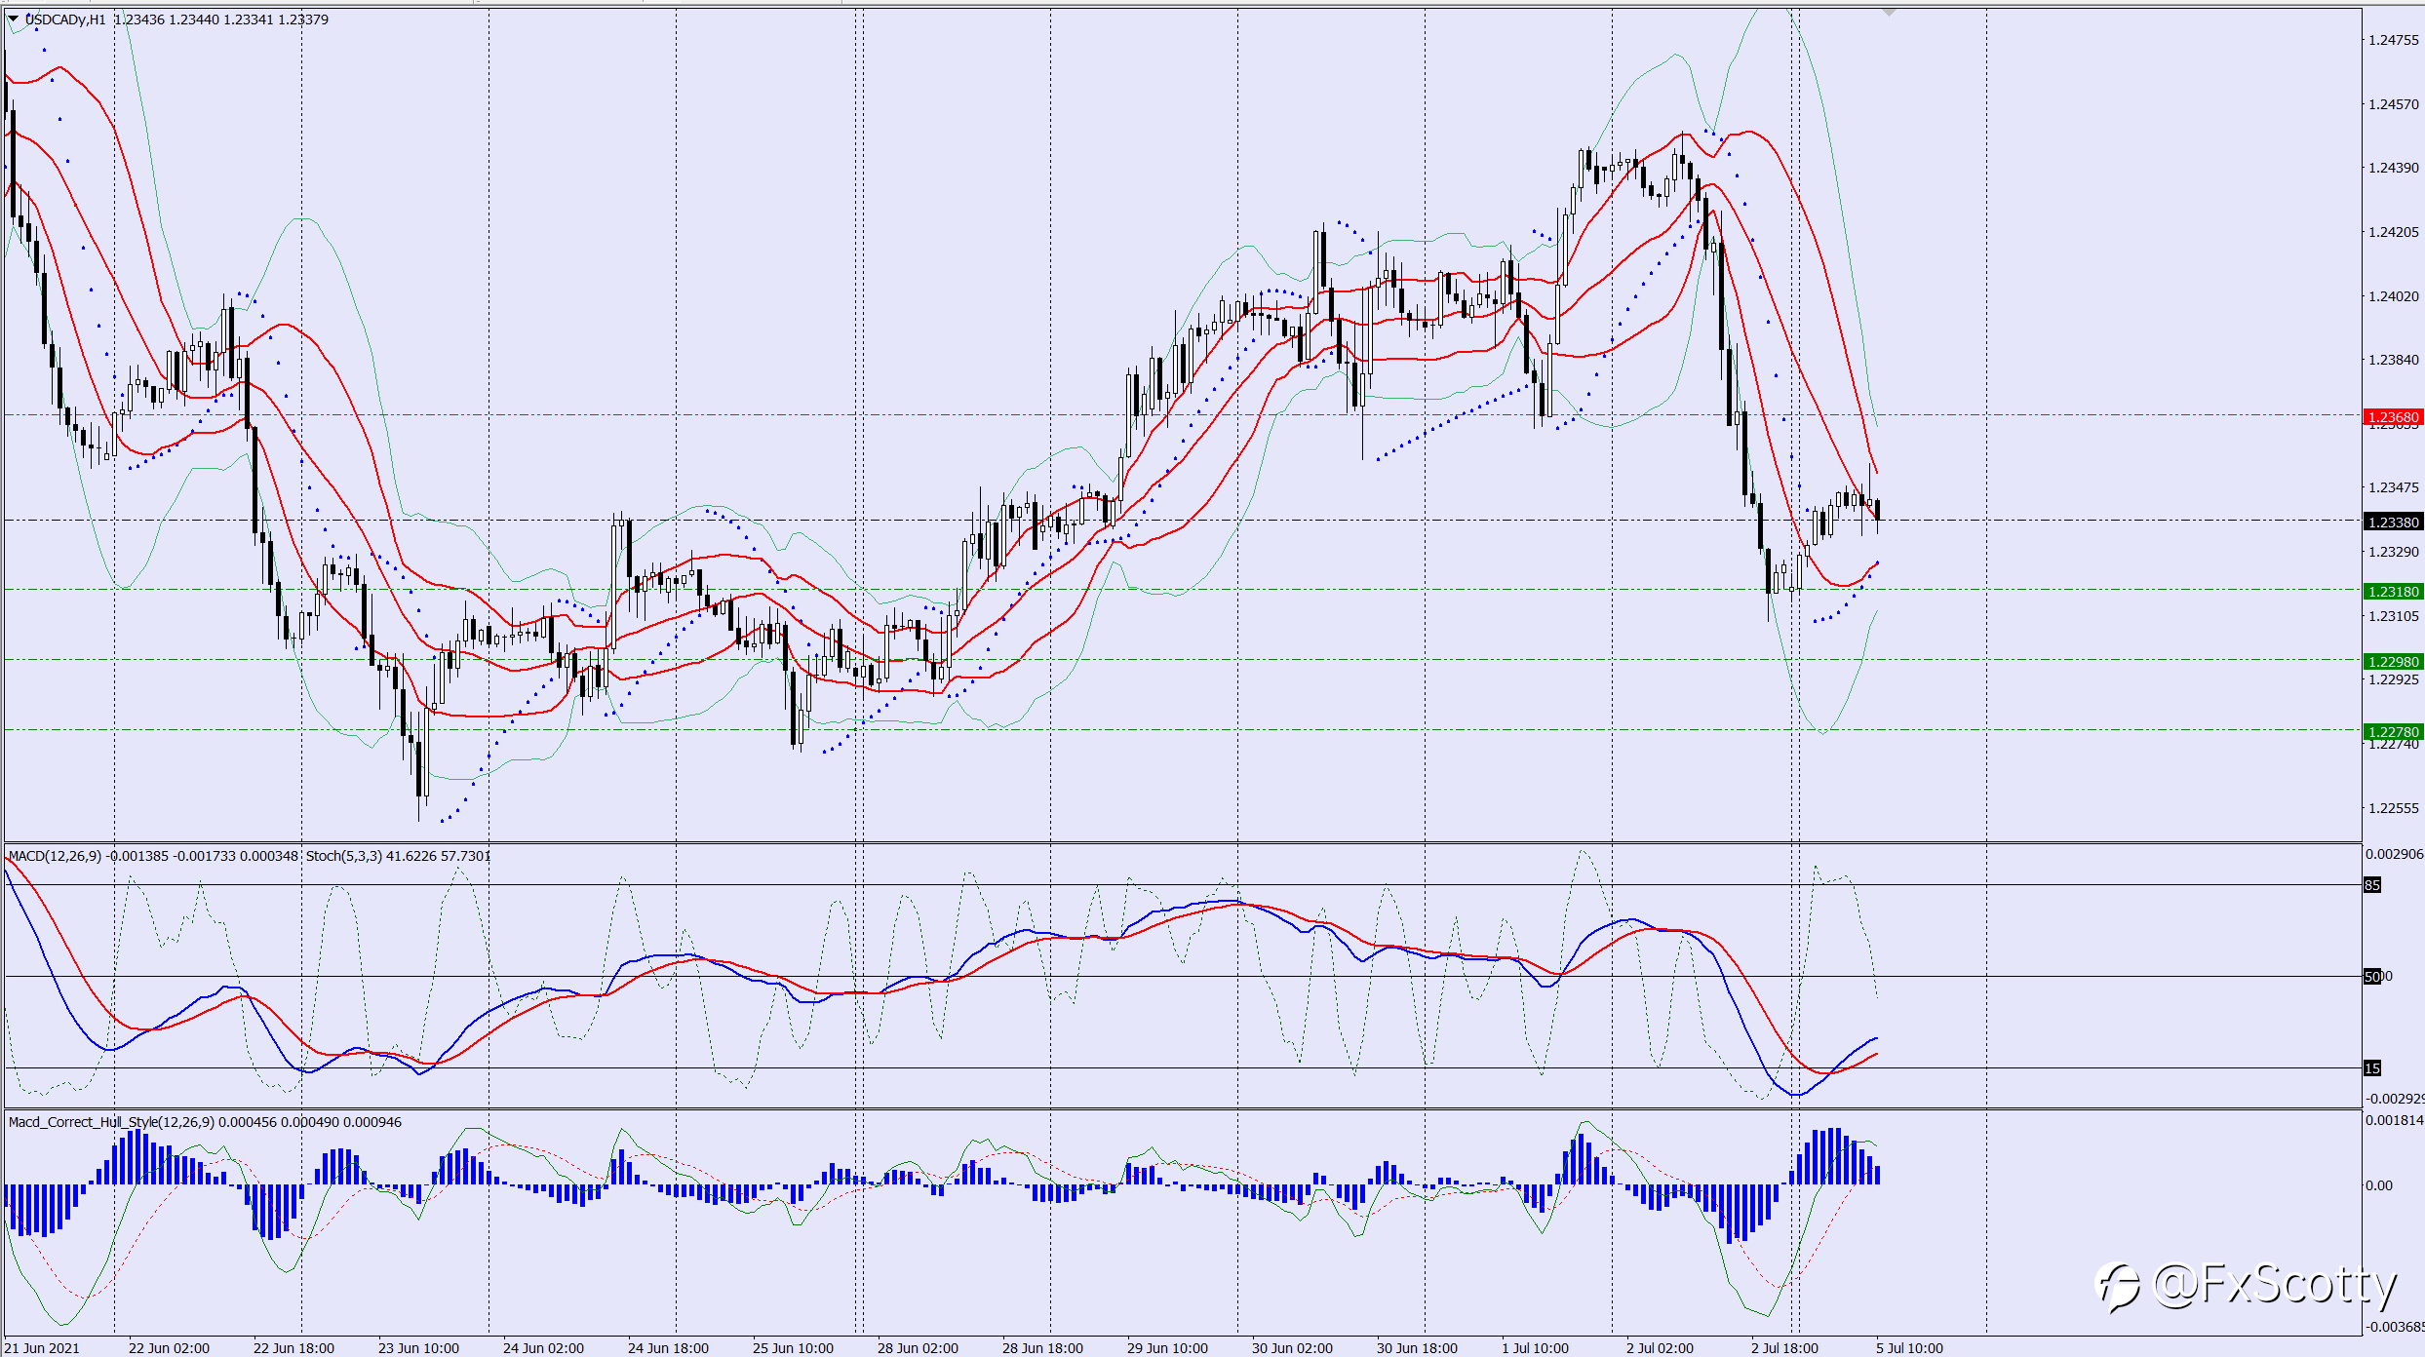Click the gray chart shift triangle marker

pyautogui.click(x=1889, y=13)
